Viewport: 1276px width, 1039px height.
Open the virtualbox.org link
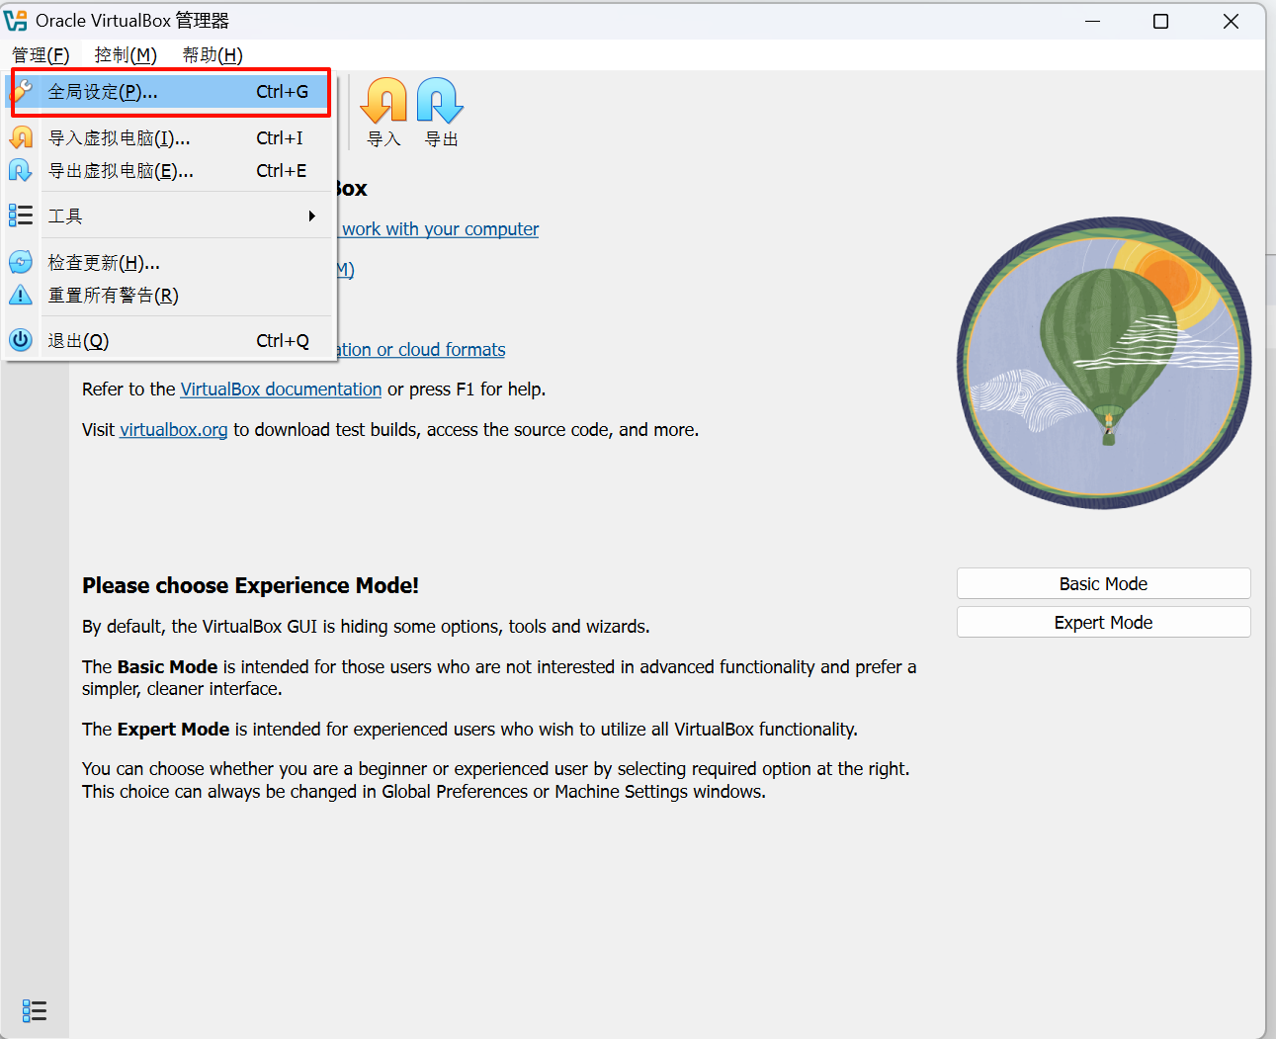(x=174, y=430)
